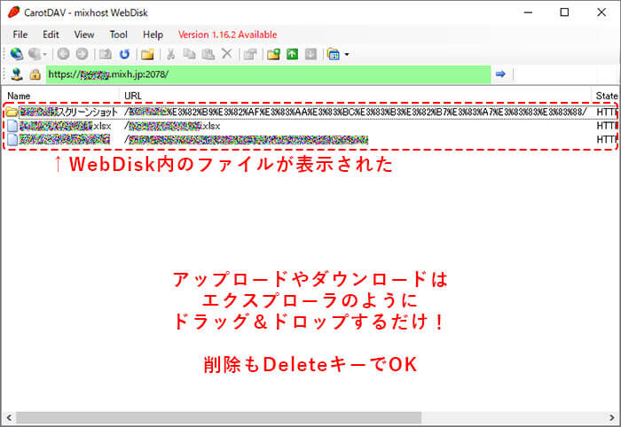Click the padlock security icon
The image size is (621, 427).
click(x=35, y=74)
